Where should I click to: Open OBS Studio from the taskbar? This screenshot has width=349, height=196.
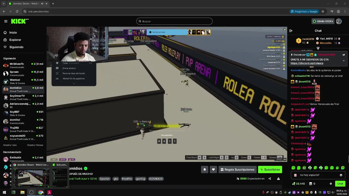point(31,192)
